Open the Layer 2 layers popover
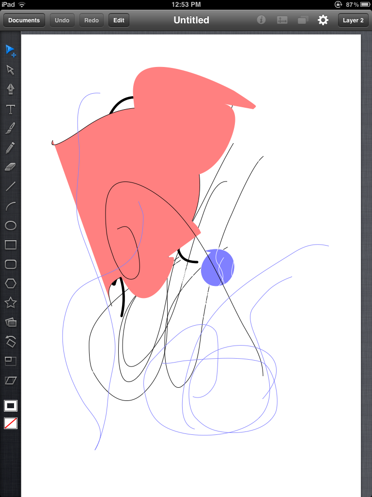372x497 pixels. [x=353, y=20]
